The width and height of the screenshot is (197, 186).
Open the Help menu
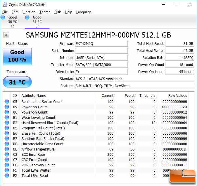point(68,12)
